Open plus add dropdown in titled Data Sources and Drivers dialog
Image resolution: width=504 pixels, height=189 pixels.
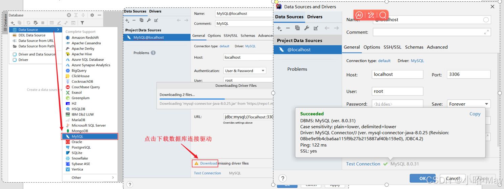279,28
